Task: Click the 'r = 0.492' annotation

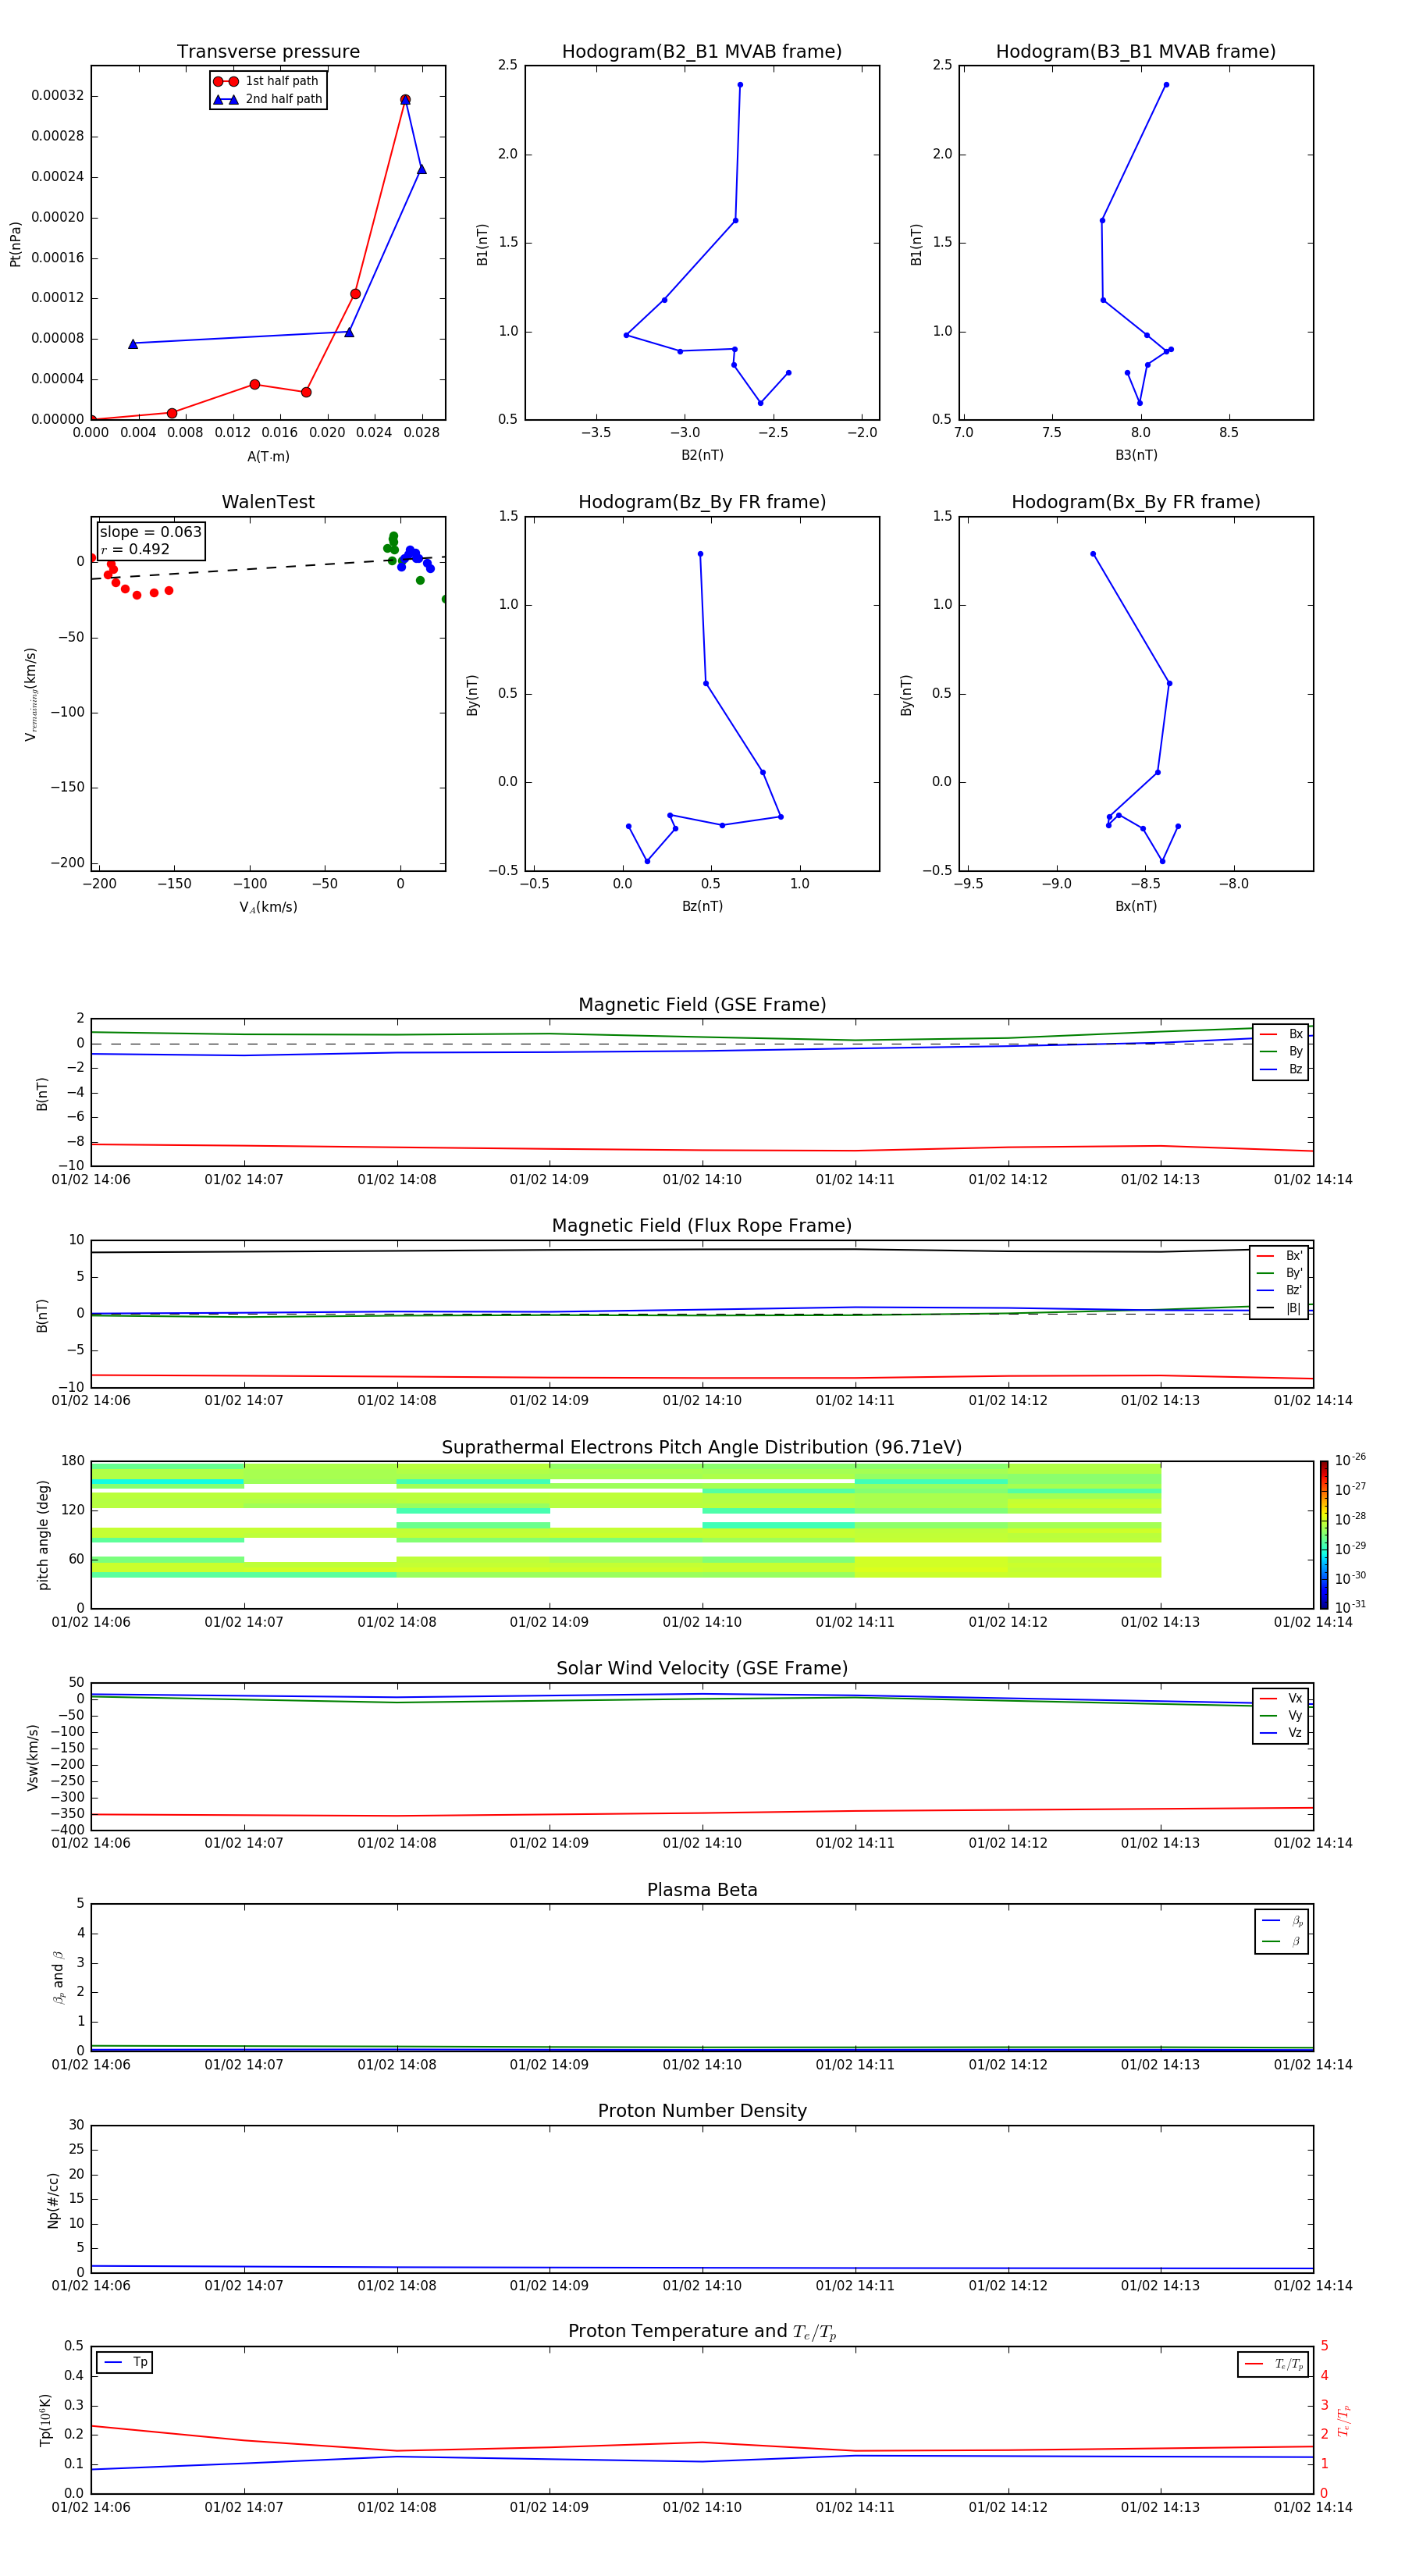Action: [x=135, y=549]
